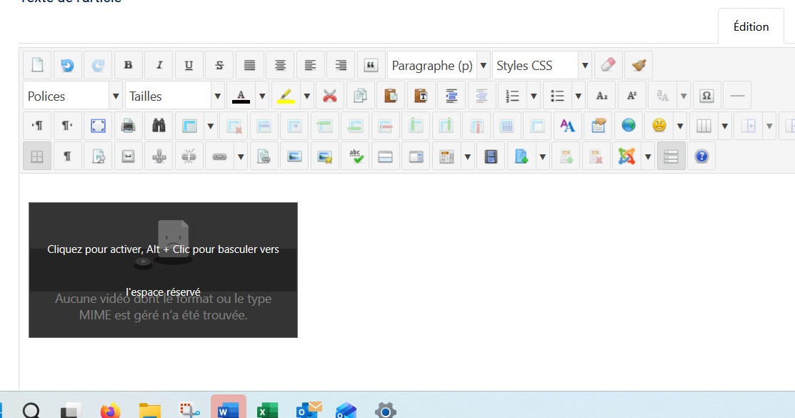Click the yellow highlight color button
The image size is (795, 418).
pos(286,96)
